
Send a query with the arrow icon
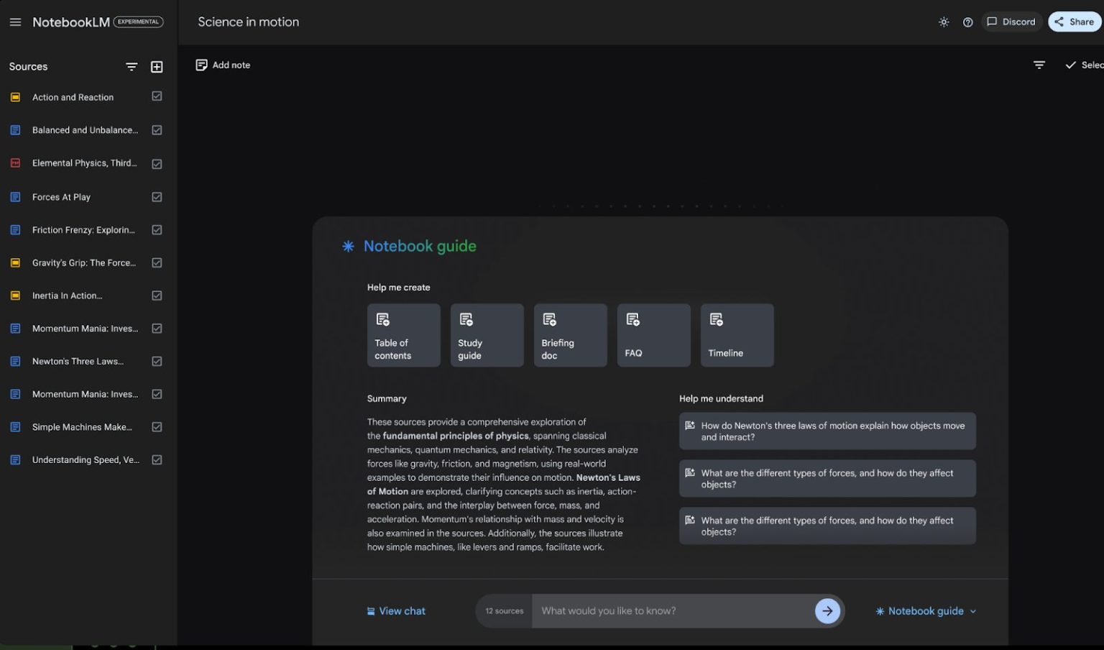[827, 610]
